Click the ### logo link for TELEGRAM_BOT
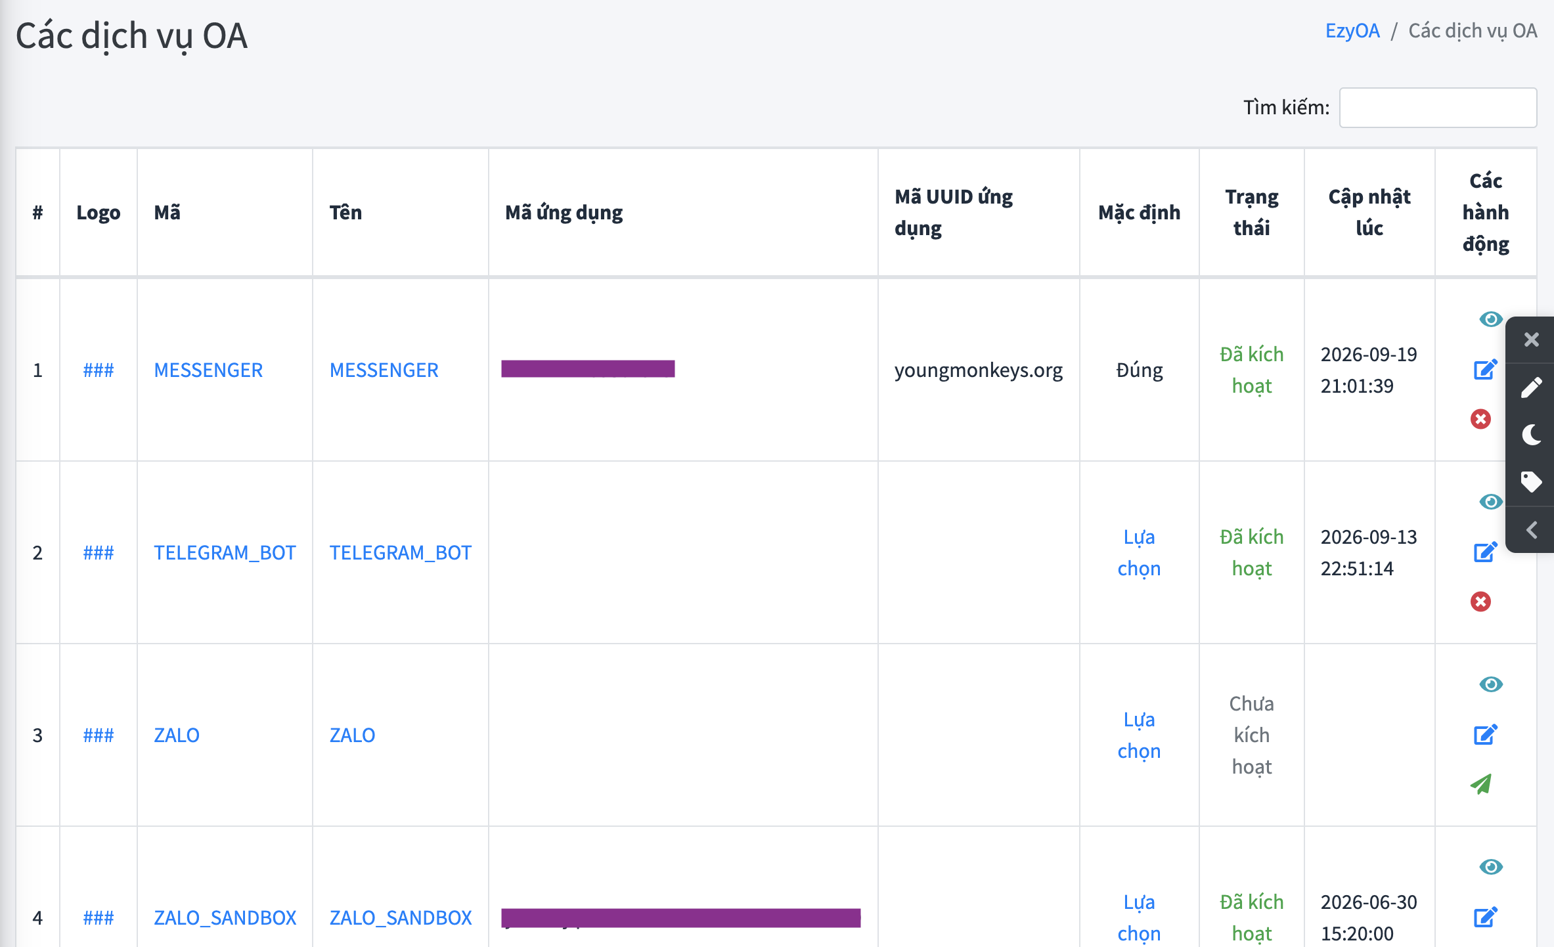This screenshot has height=947, width=1554. 99,552
